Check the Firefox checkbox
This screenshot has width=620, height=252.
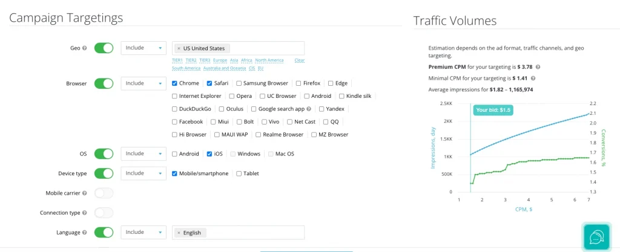click(298, 83)
